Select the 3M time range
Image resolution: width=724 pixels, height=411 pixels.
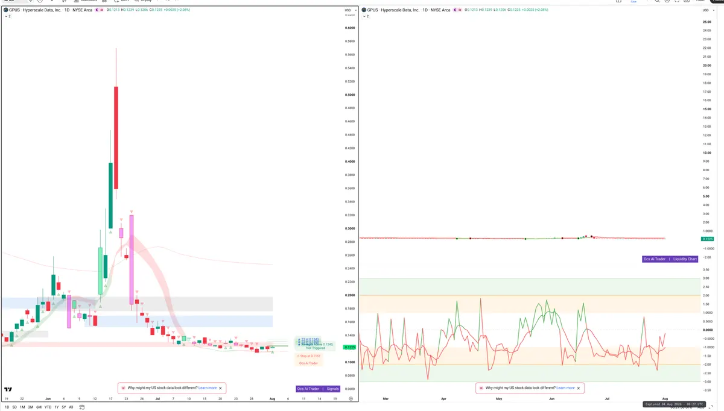30,407
